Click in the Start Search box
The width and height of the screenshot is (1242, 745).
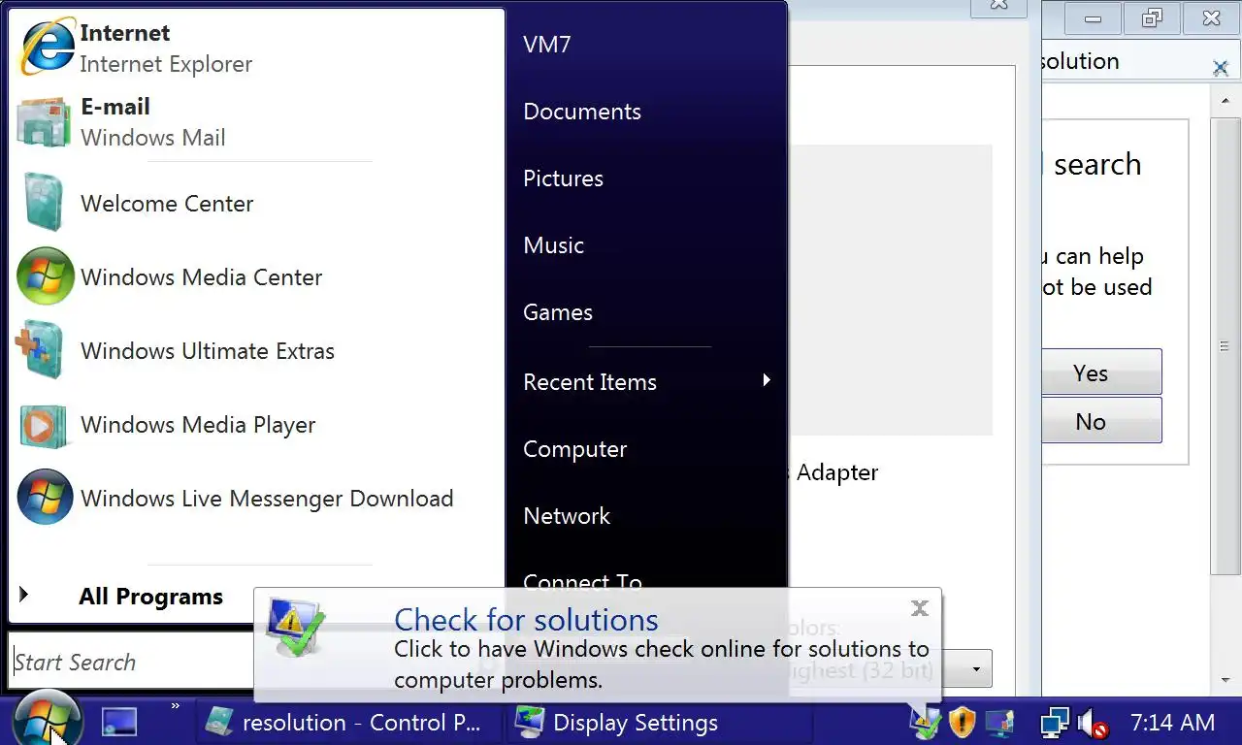click(132, 663)
